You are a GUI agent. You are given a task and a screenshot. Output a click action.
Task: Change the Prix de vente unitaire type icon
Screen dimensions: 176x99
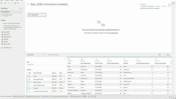156,59
